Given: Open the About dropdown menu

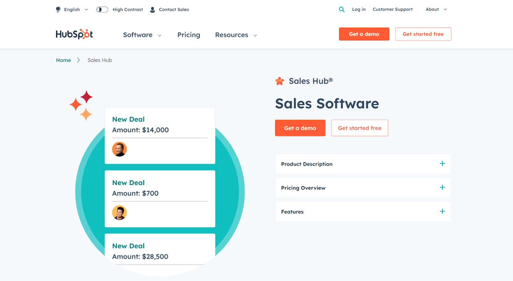Looking at the screenshot, I should pos(436,9).
